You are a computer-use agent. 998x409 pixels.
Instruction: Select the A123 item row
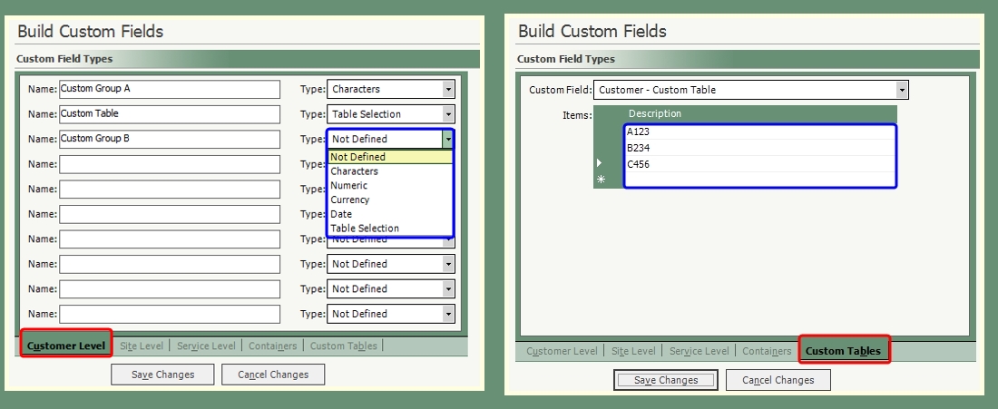[x=760, y=132]
